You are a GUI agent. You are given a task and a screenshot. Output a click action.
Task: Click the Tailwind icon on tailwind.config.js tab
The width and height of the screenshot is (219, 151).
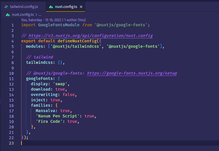[6, 7]
